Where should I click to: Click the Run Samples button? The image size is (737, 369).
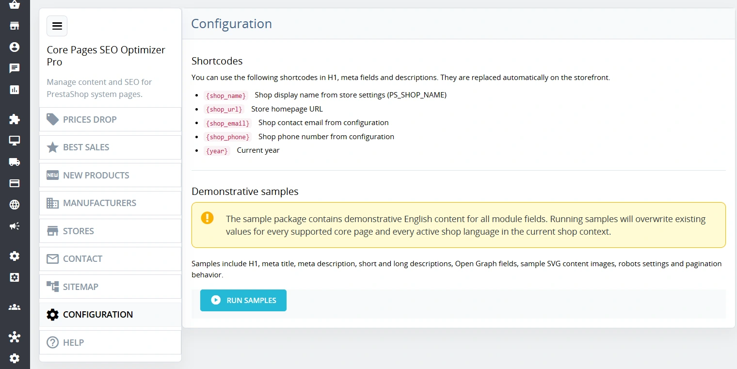[x=243, y=300]
